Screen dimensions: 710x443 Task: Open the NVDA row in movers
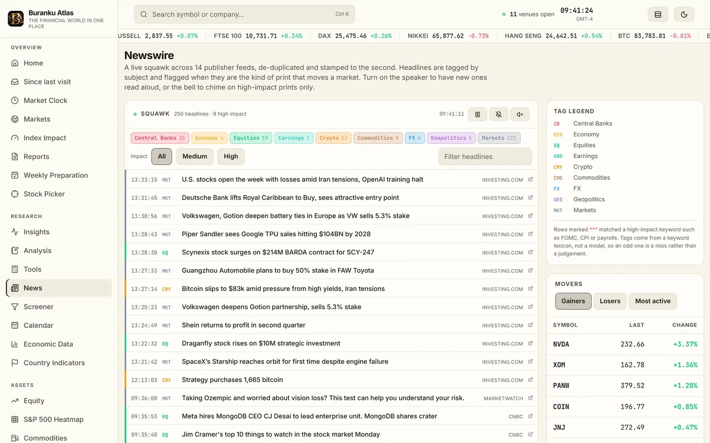(x=625, y=344)
